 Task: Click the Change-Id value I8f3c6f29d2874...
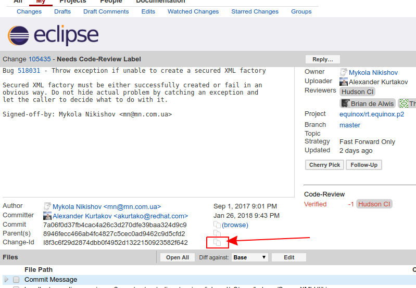(116, 242)
